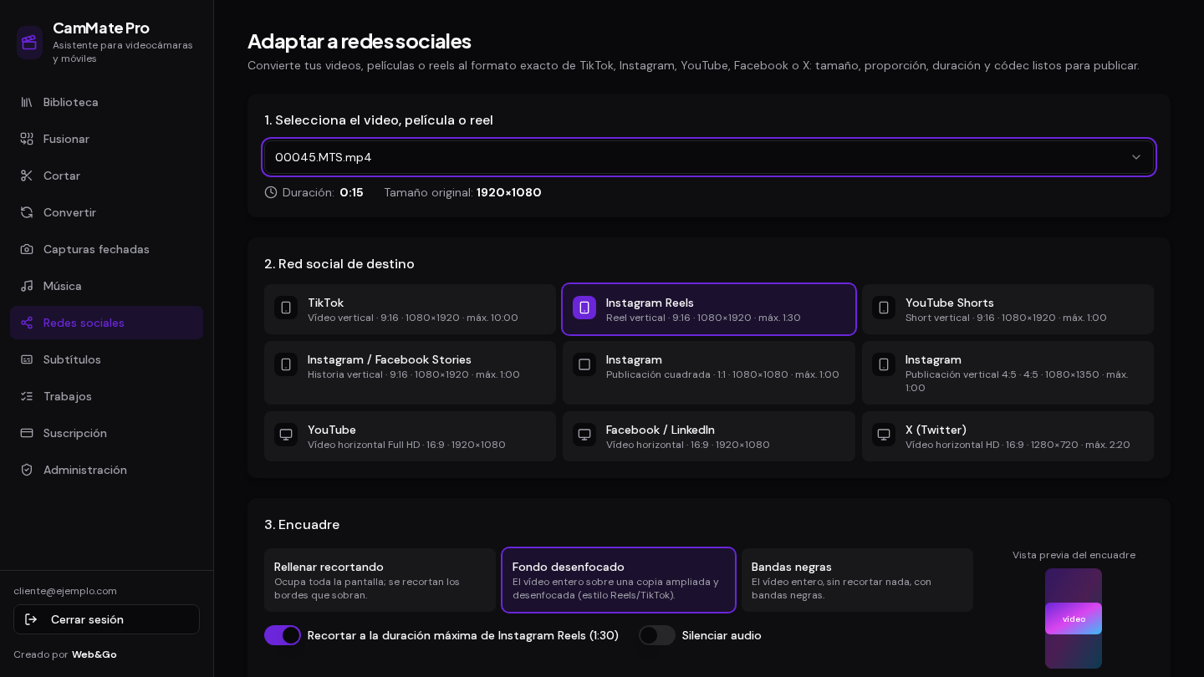The height and width of the screenshot is (677, 1204).
Task: Go to the Trabajos page
Action: click(x=106, y=396)
